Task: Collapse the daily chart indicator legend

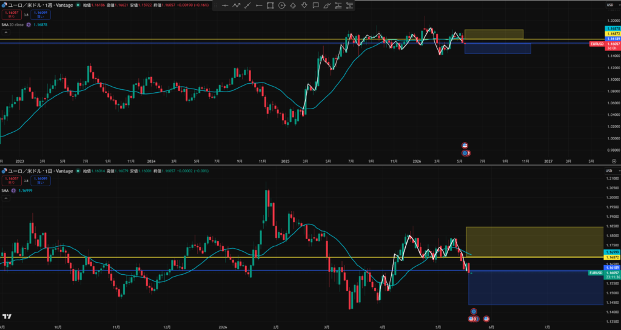Action: (x=6, y=198)
